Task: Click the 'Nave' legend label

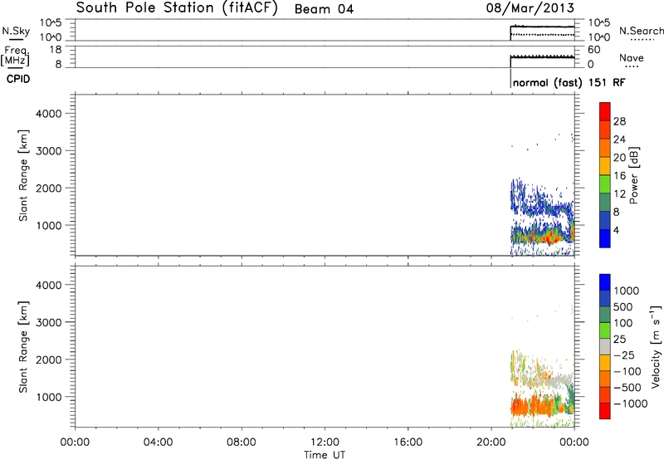Action: [632, 57]
